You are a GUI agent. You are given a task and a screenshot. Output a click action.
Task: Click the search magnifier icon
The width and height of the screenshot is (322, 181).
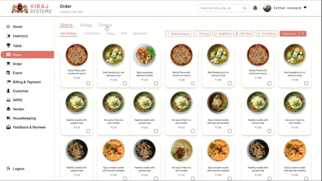tap(245, 8)
